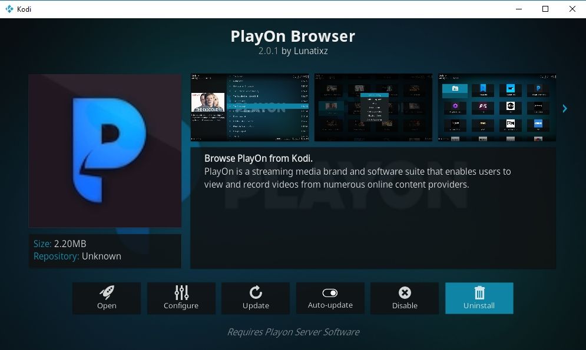The image size is (586, 350).
Task: Close the Kodi window
Action: (x=572, y=9)
